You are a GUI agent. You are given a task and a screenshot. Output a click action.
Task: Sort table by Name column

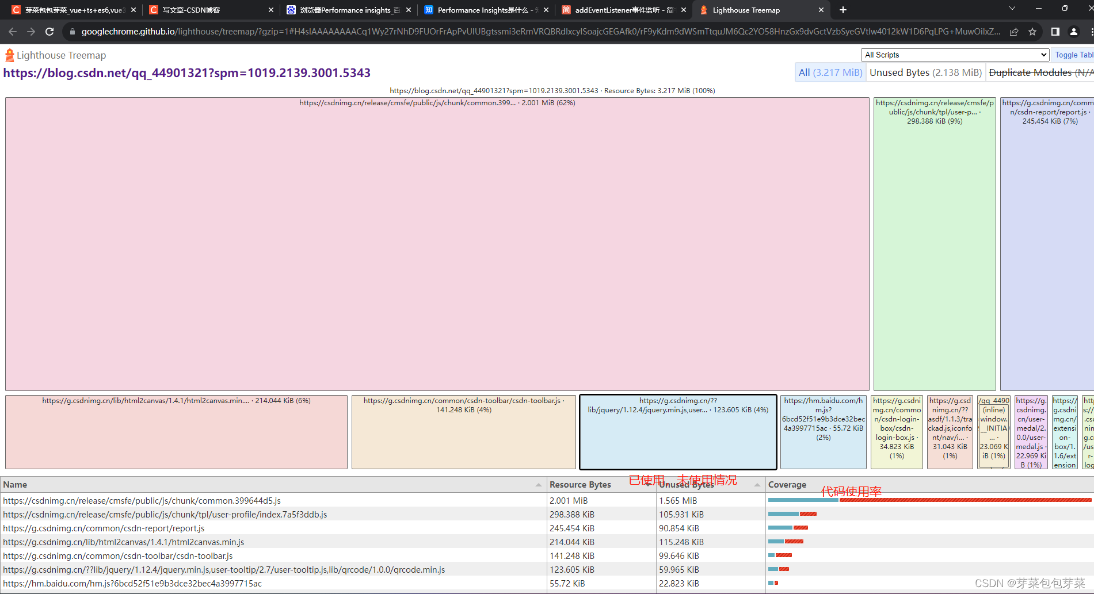(x=273, y=485)
